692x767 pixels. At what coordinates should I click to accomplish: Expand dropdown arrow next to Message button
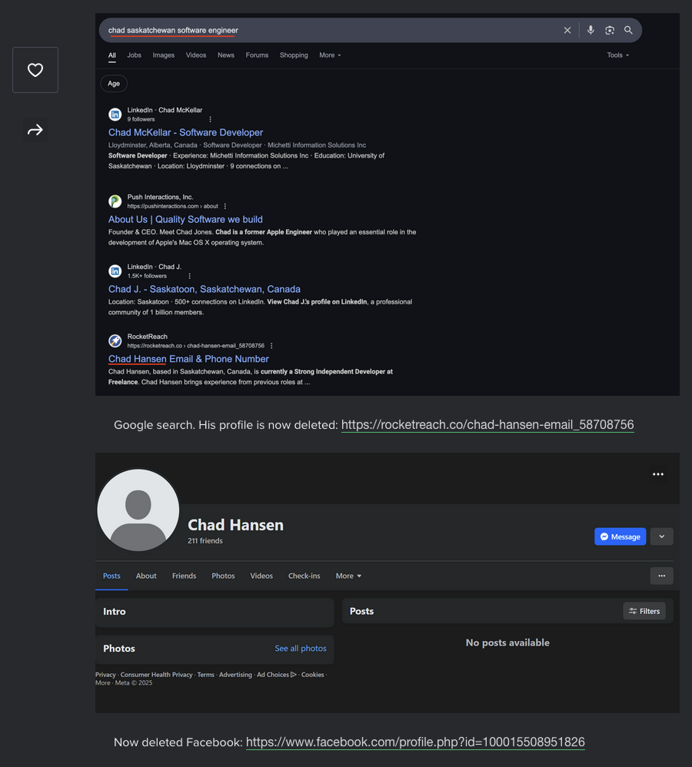click(x=662, y=536)
